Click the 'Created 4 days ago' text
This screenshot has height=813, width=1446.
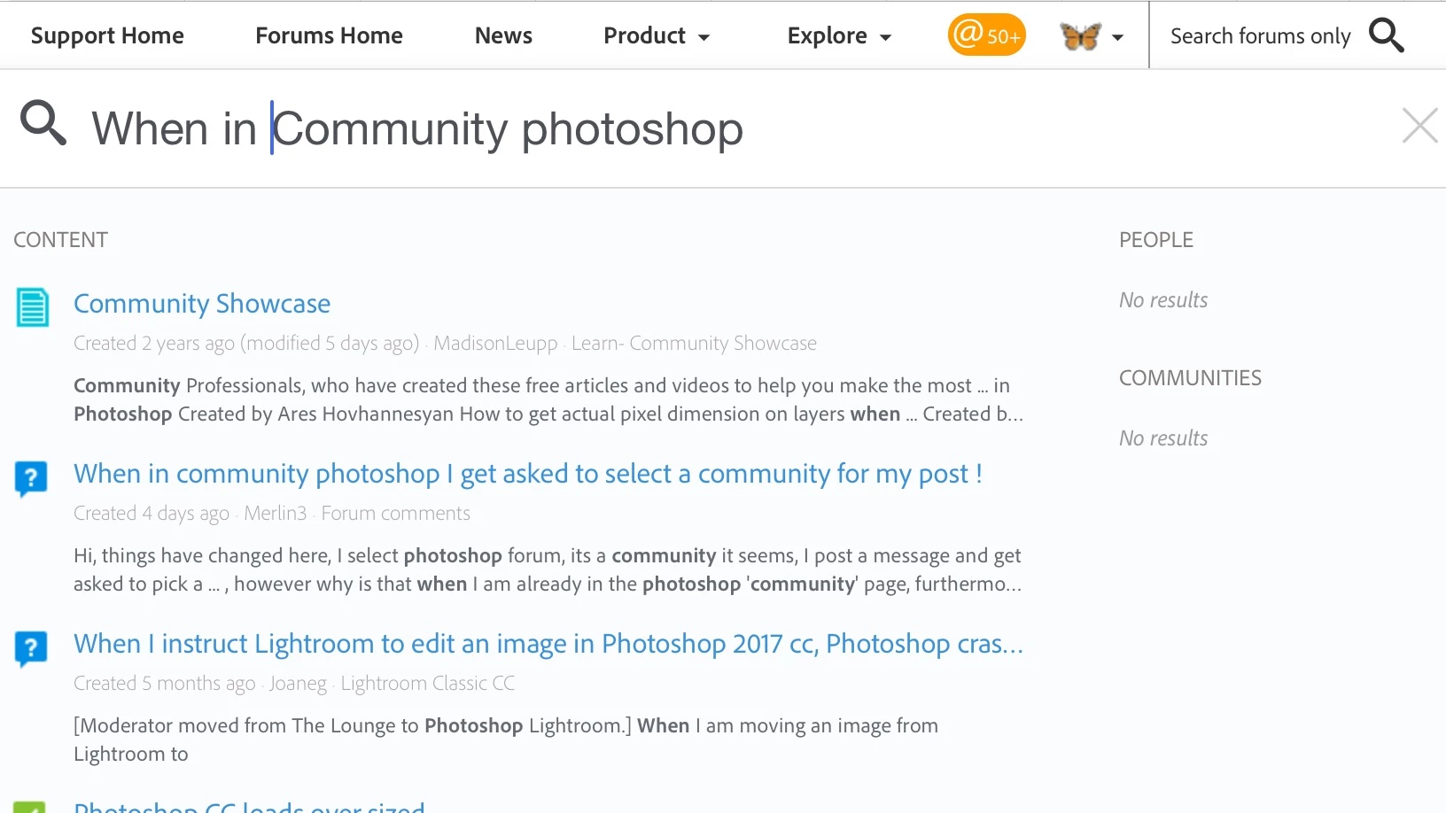point(152,514)
